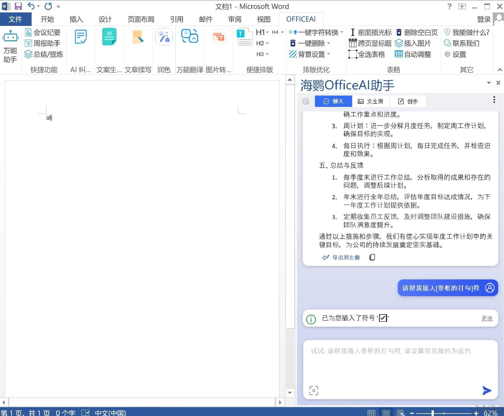Switch to web layout view
Screen dimensions: 504x416
coord(400,413)
